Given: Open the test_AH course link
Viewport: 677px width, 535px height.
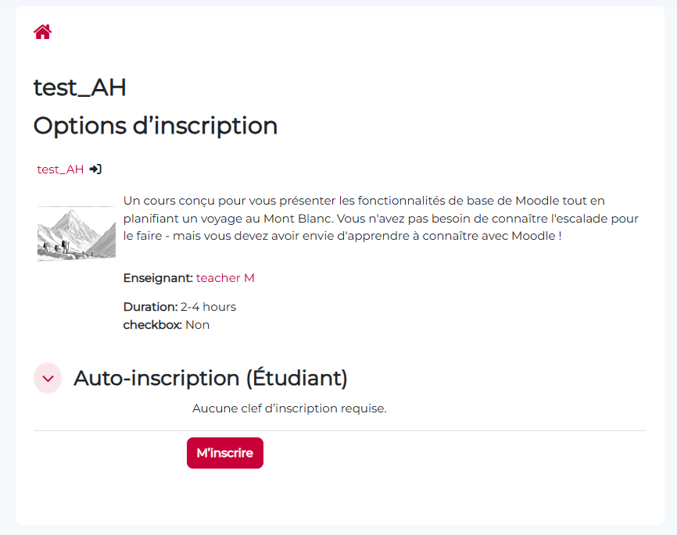Looking at the screenshot, I should click(60, 169).
